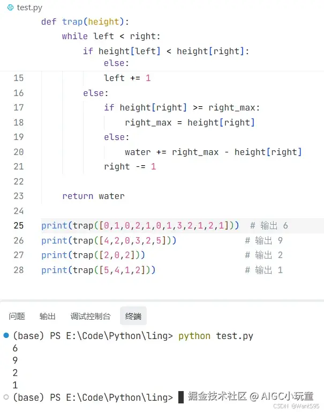Click line number 28 in the gutter
324x412 pixels.
point(19,270)
